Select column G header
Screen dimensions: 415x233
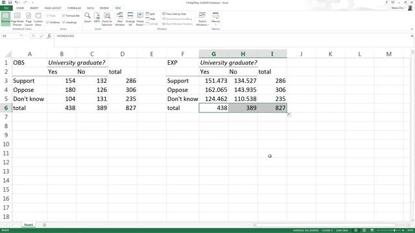click(x=213, y=54)
